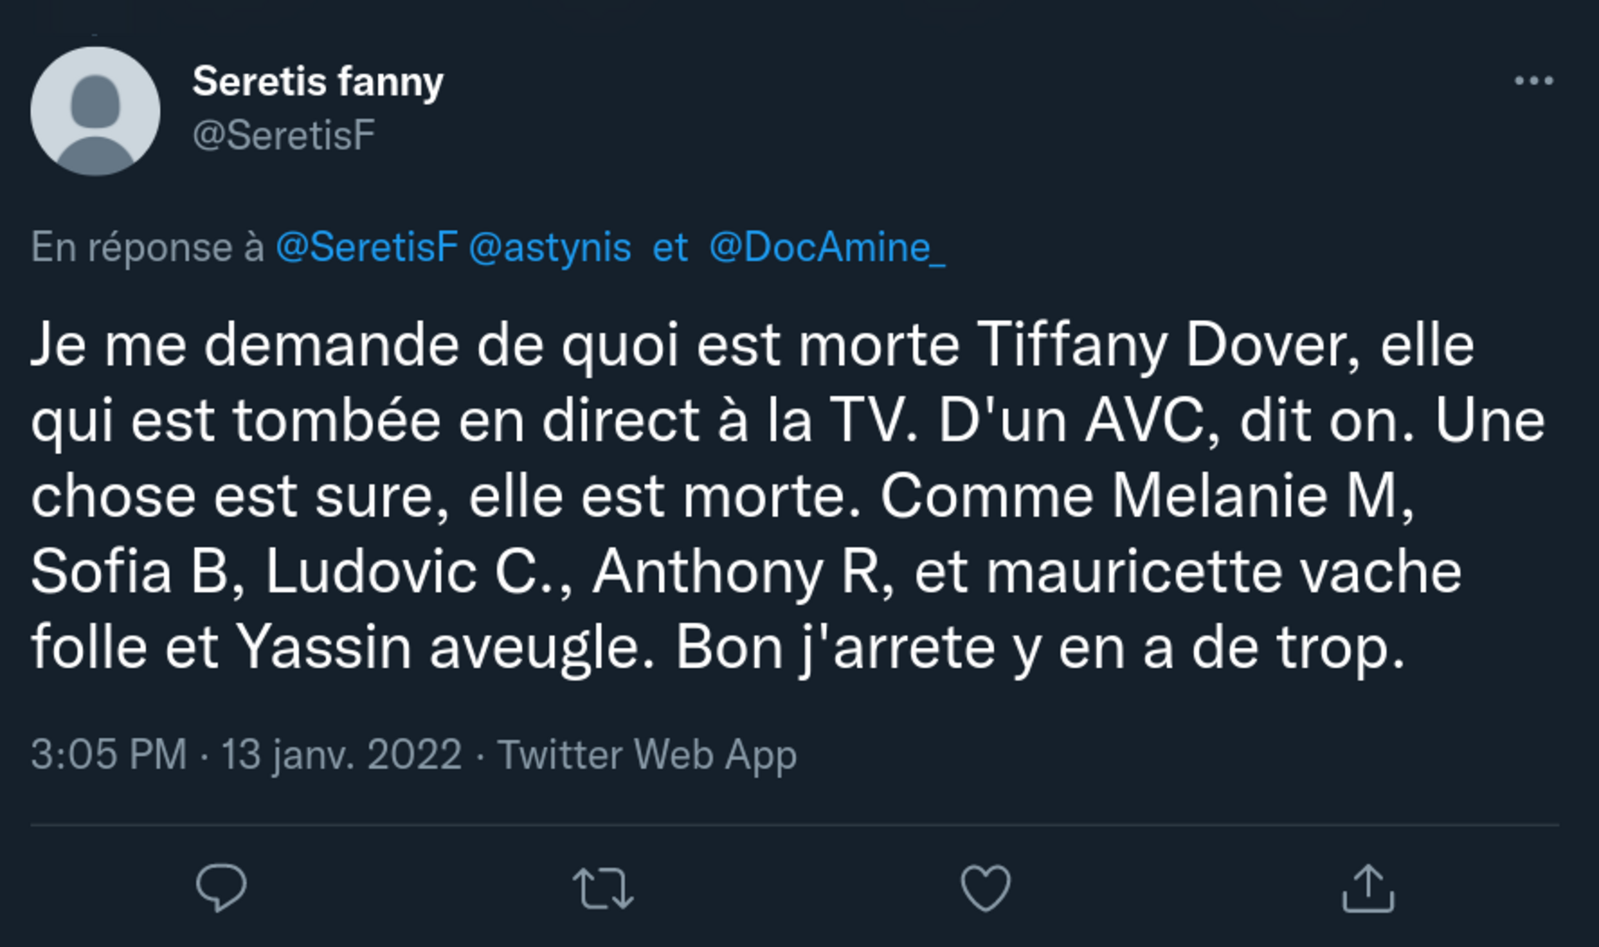This screenshot has height=947, width=1599.
Task: Visit the @astynis mentioned profile
Action: 550,247
